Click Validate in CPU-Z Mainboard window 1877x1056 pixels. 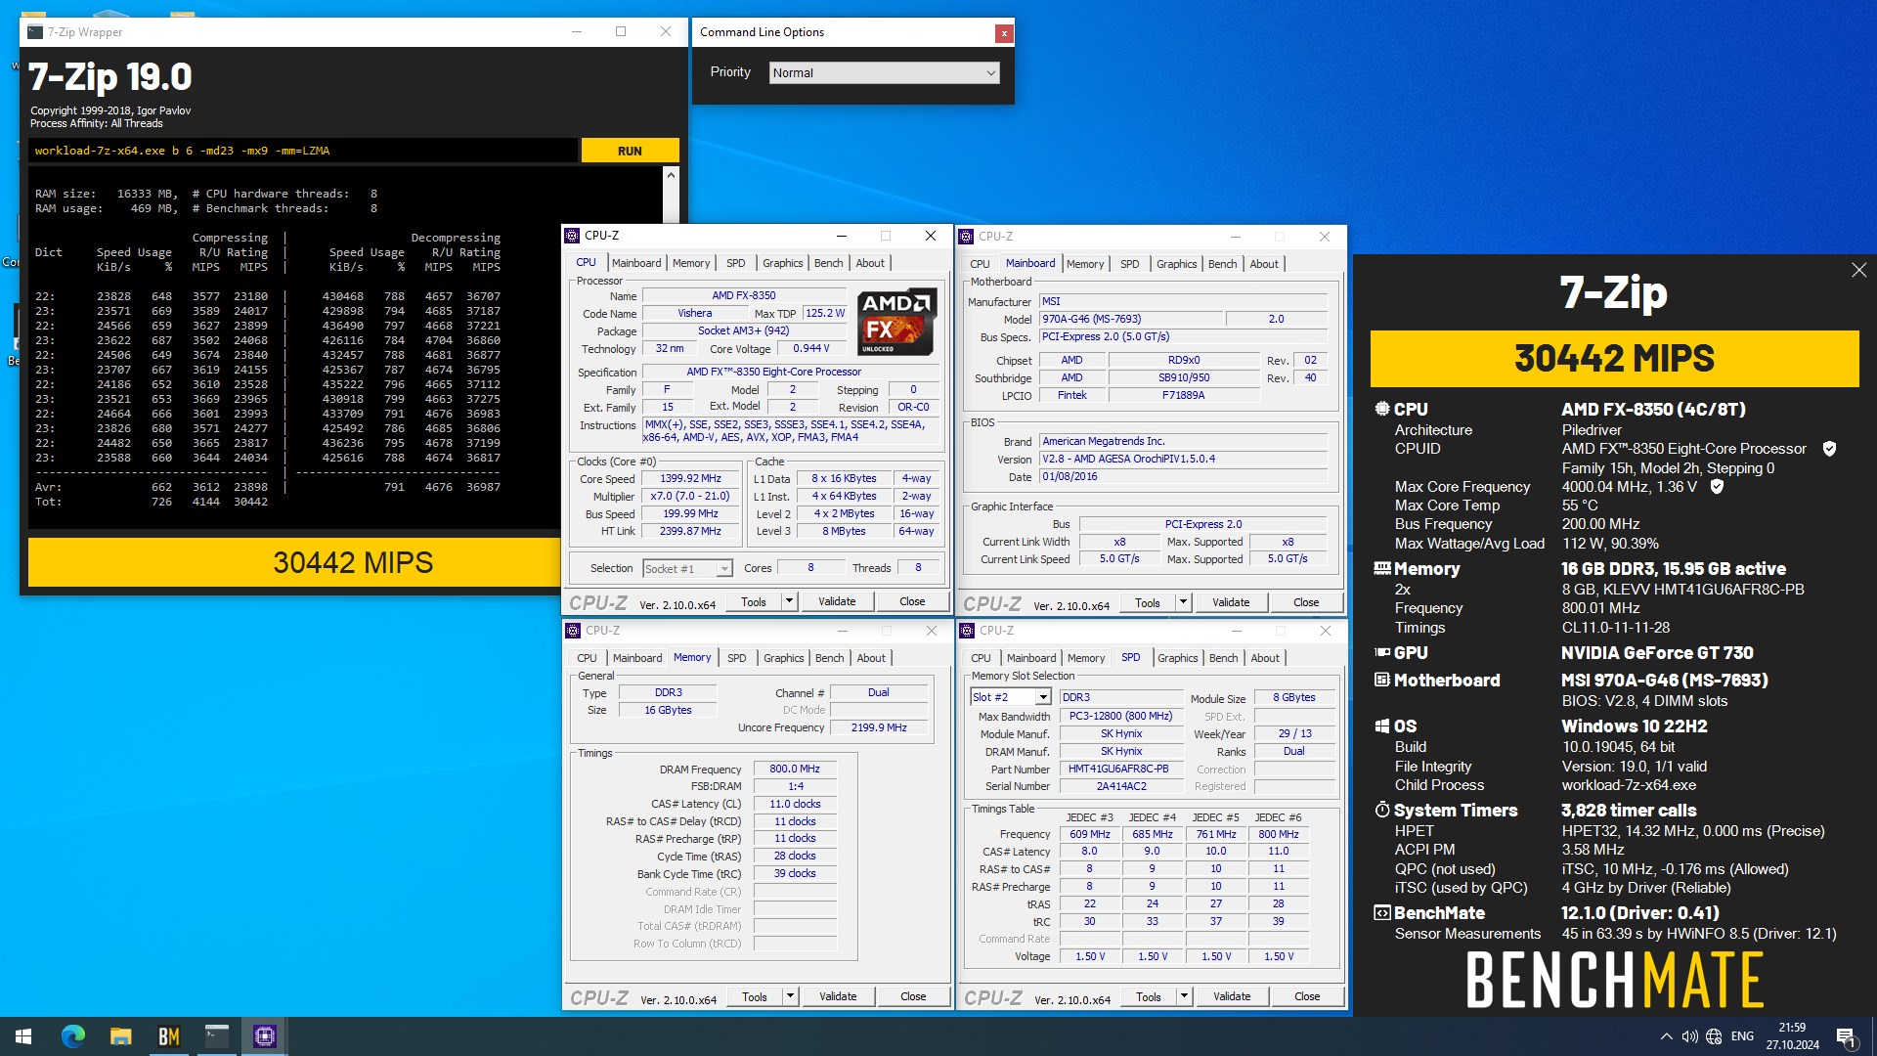click(1231, 602)
